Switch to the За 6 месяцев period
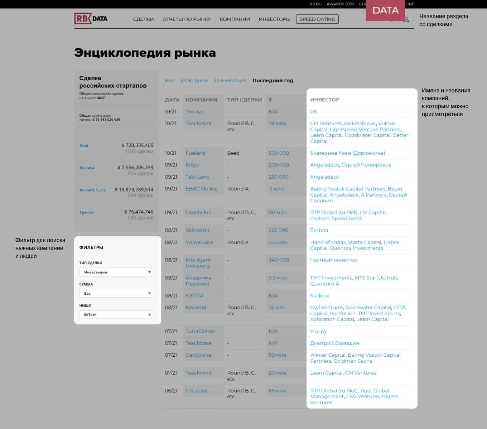This screenshot has height=429, width=487. click(230, 81)
